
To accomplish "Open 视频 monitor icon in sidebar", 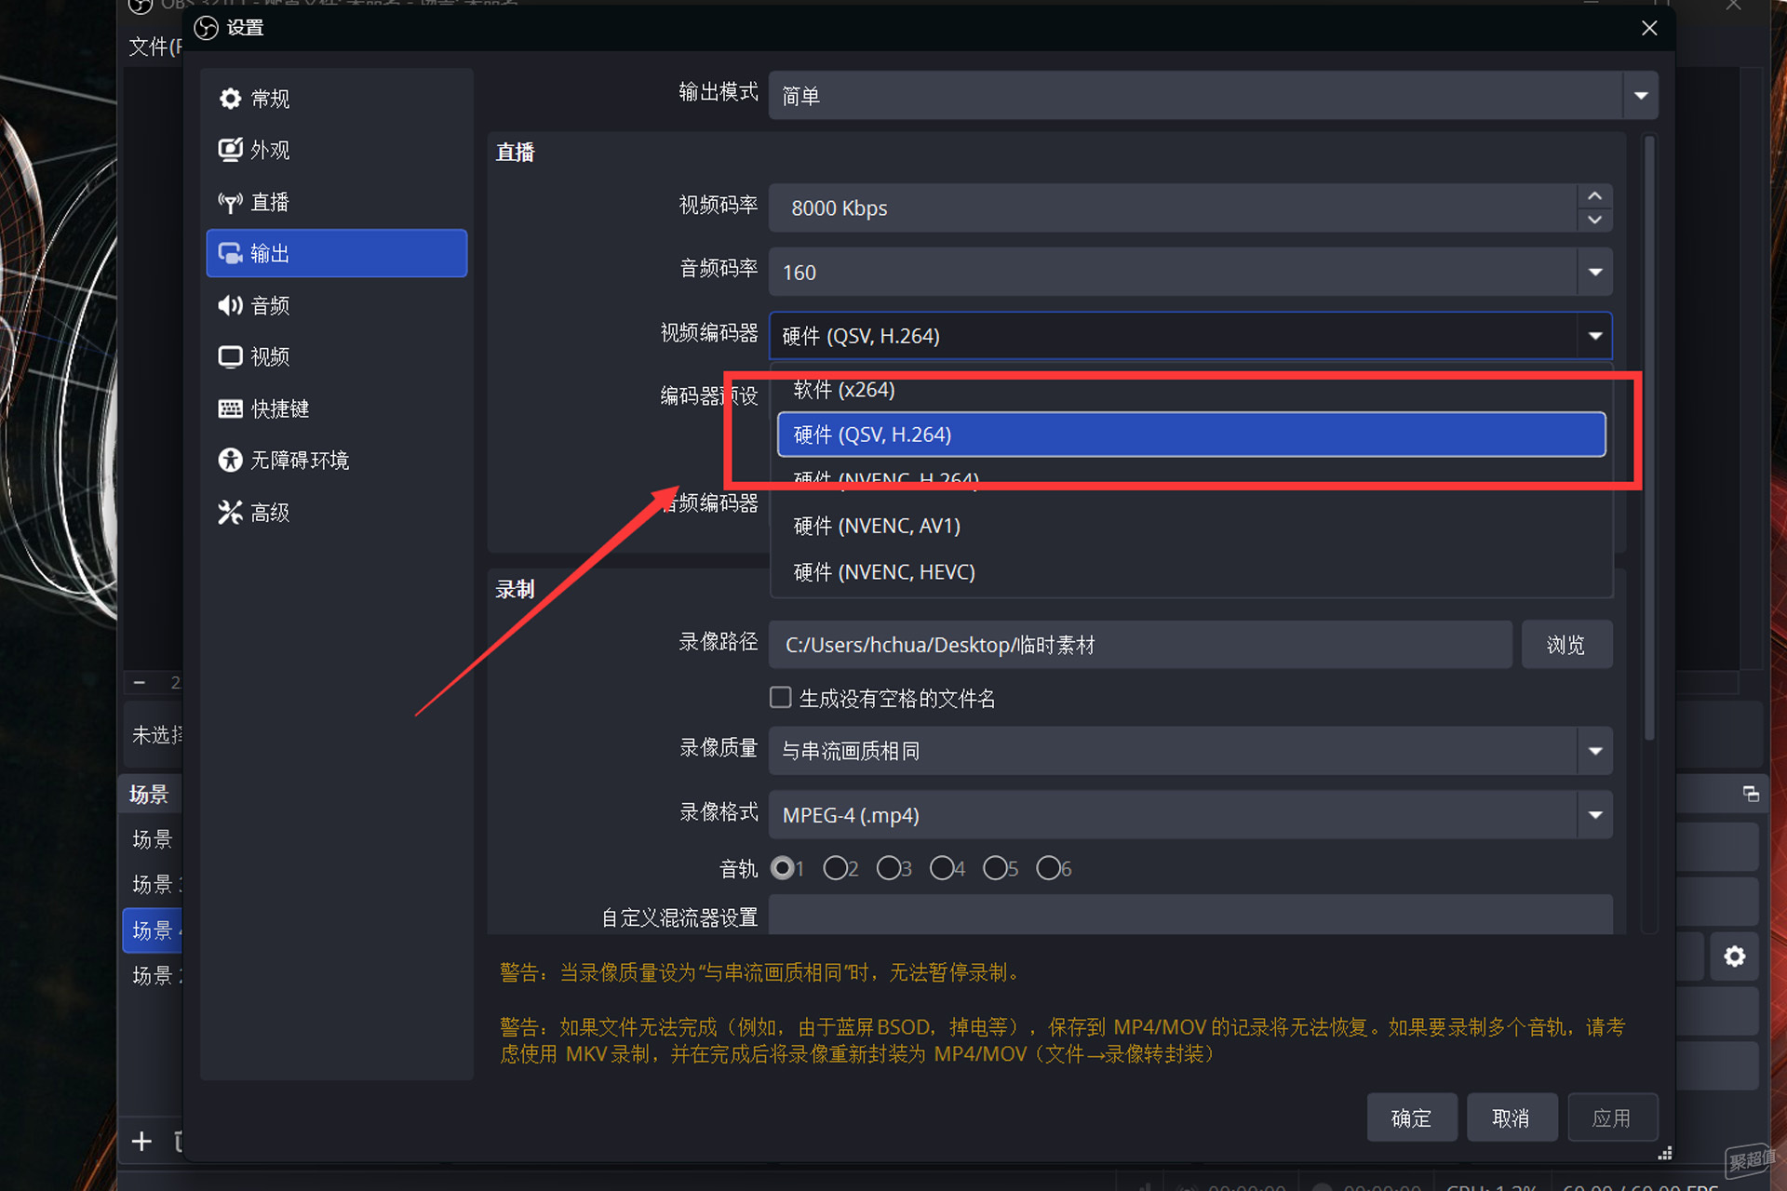I will pyautogui.click(x=230, y=357).
